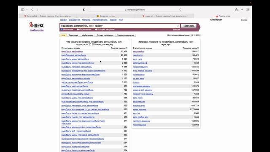Screen dimensions: 270x152
Task: Switch to the Создание группы tab
Action: [x=106, y=16]
